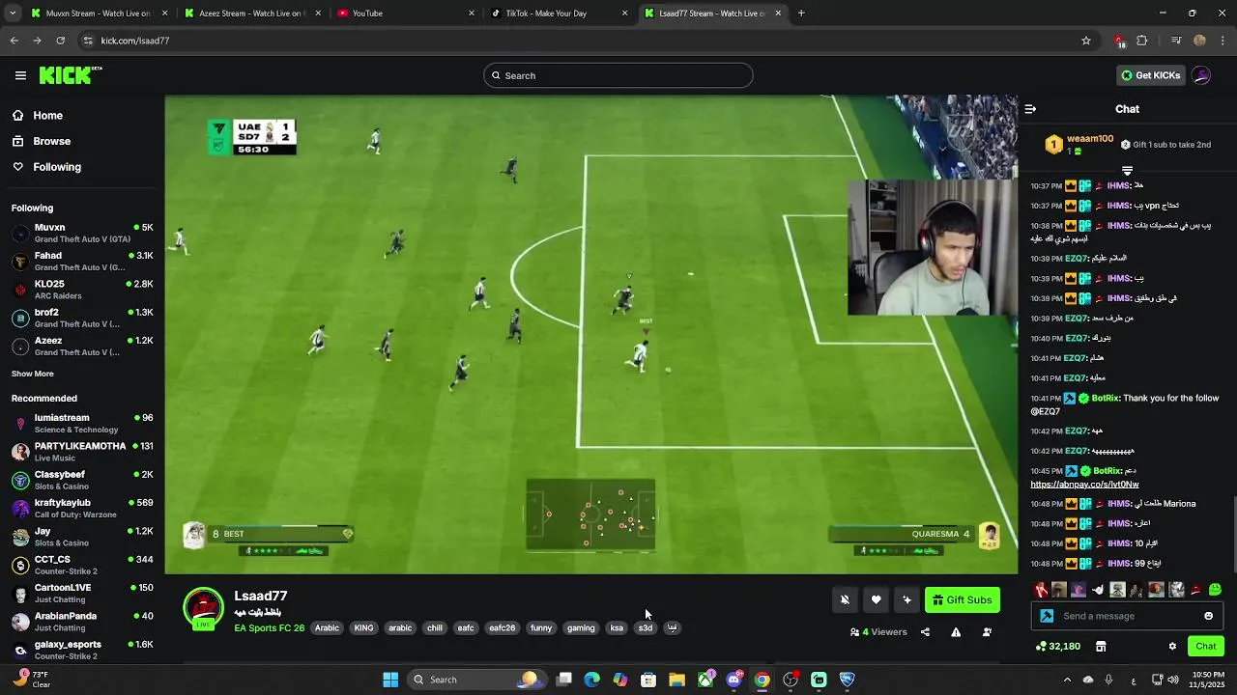Viewport: 1237px width, 695px height.
Task: Open the hamburger sidebar menu
Action: click(x=20, y=75)
